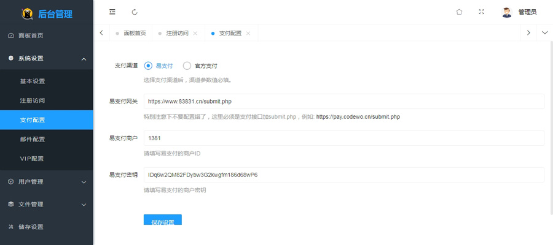Open the tab options dropdown chevron
The width and height of the screenshot is (553, 245).
(x=544, y=32)
